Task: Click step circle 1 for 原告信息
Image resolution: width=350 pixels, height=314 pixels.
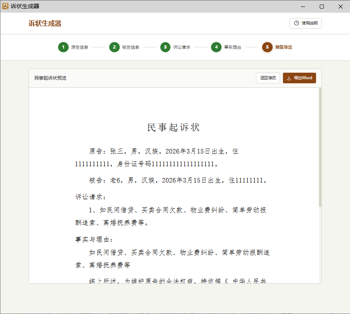Action: [63, 47]
